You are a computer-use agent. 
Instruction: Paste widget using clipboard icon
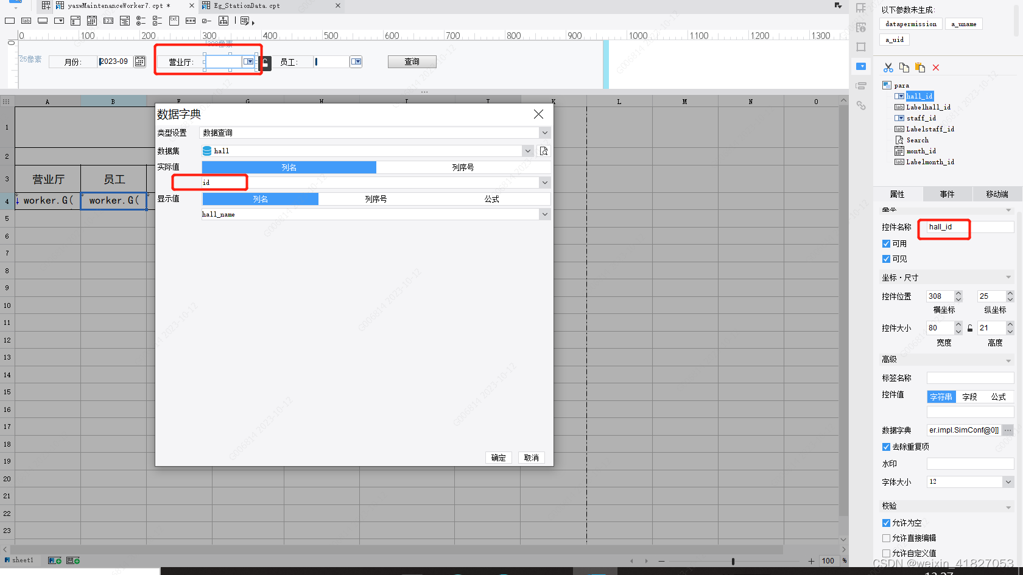pyautogui.click(x=920, y=68)
